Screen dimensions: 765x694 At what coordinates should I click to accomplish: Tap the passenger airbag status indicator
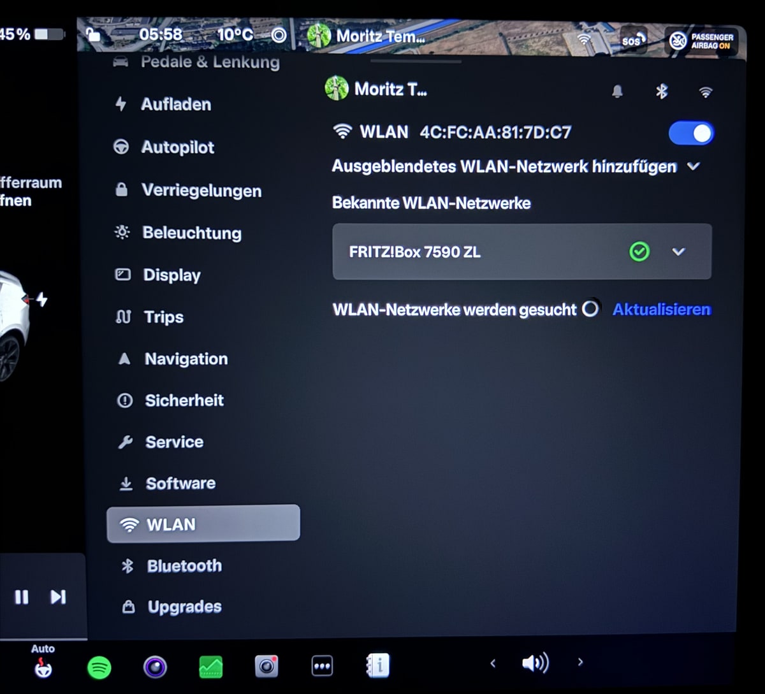(701, 41)
